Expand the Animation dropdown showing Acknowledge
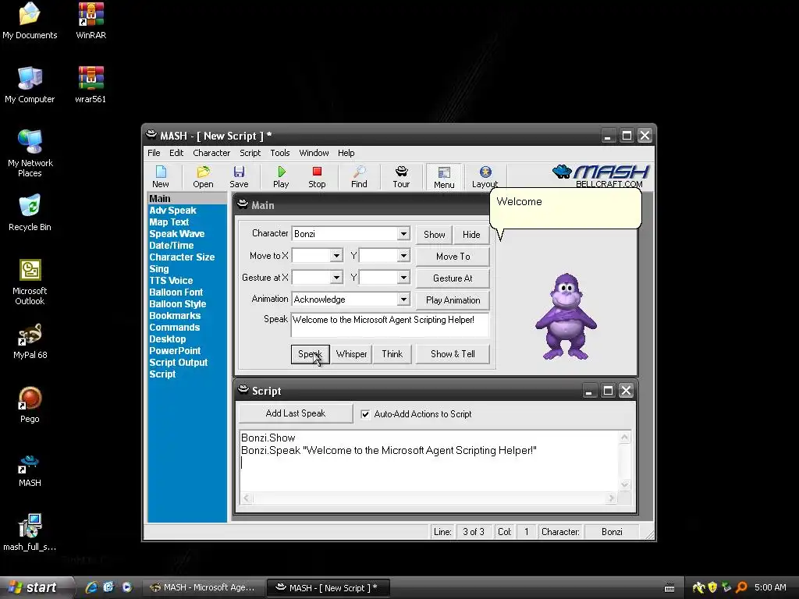 pos(403,299)
